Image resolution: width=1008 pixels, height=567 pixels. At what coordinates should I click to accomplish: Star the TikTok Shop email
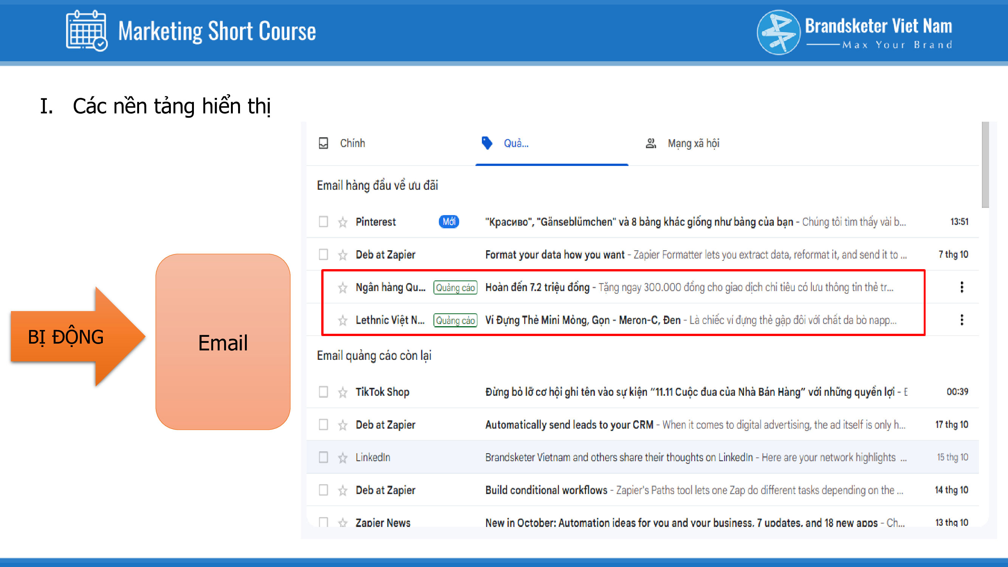pyautogui.click(x=343, y=392)
